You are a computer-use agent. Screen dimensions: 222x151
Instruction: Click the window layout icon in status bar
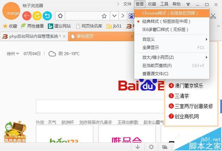pos(165,147)
